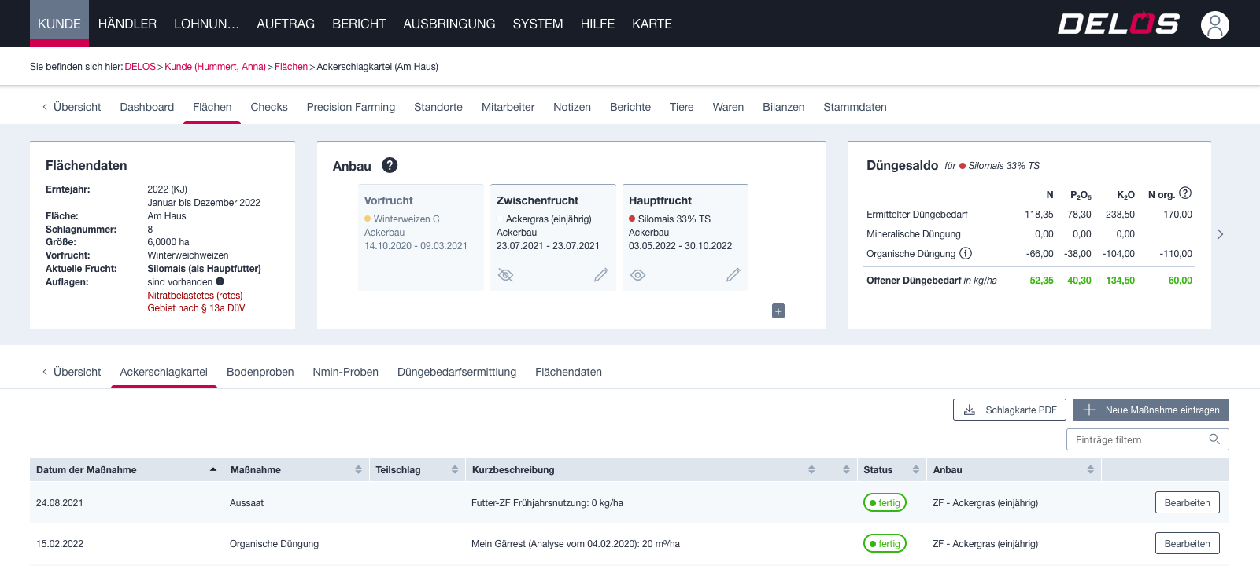
Task: Edit the Zwischenfrucht entry with the pencil
Action: (601, 275)
